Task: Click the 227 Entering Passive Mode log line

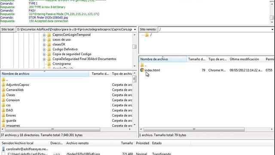Action: [64, 14]
